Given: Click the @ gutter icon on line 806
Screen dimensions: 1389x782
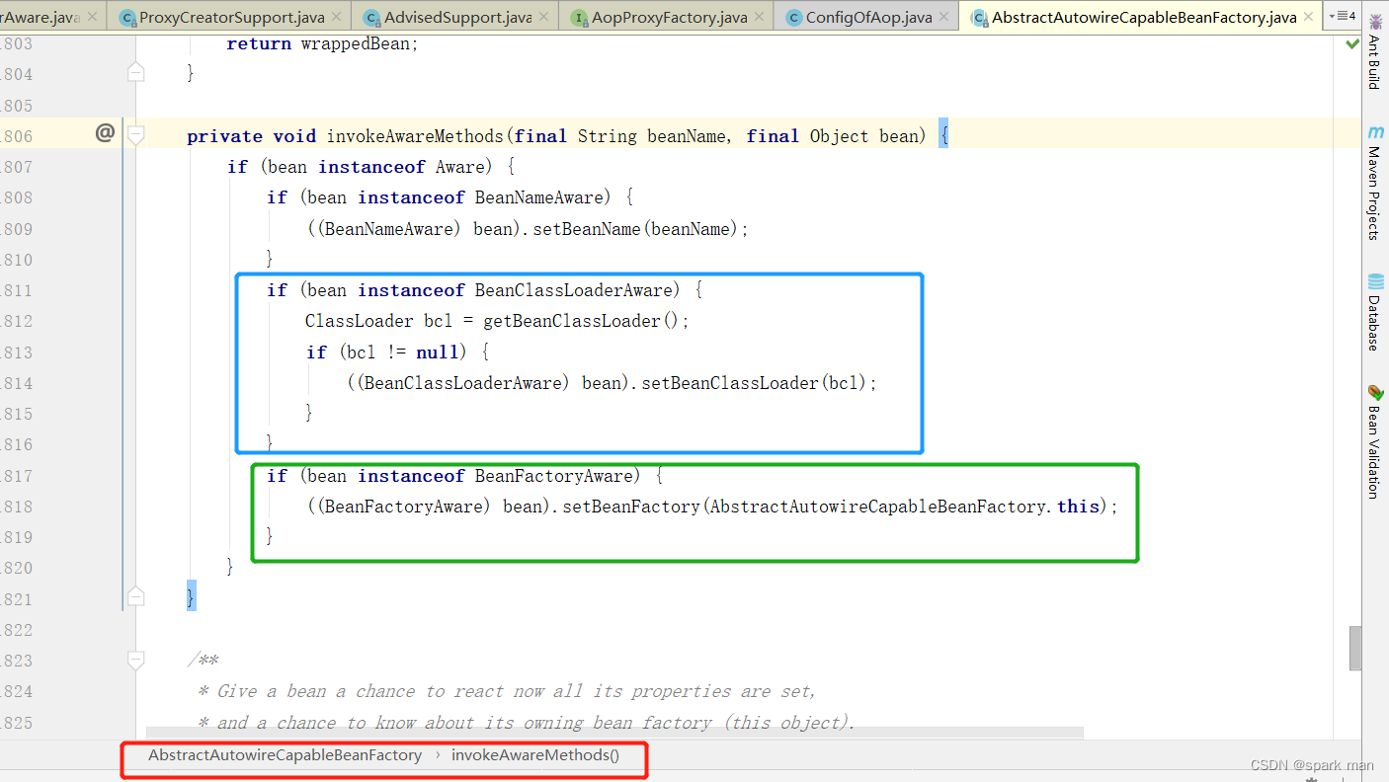Looking at the screenshot, I should point(105,132).
